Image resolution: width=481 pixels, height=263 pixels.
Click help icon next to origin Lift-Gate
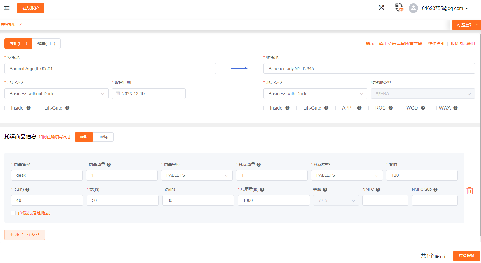coord(67,108)
